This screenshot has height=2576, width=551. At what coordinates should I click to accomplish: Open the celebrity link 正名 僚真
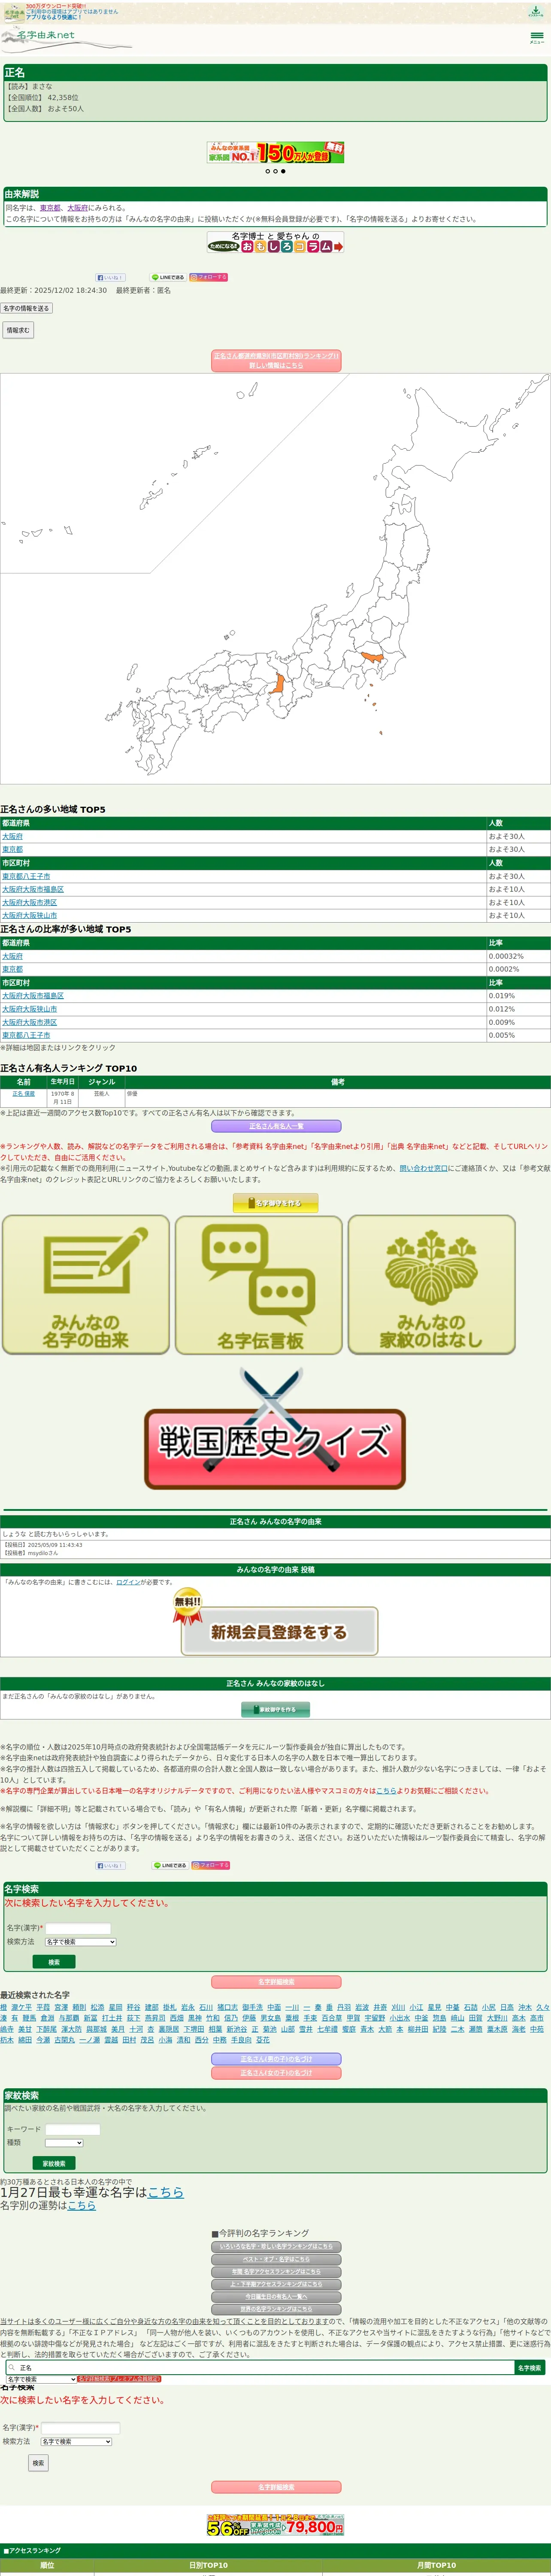(23, 1094)
